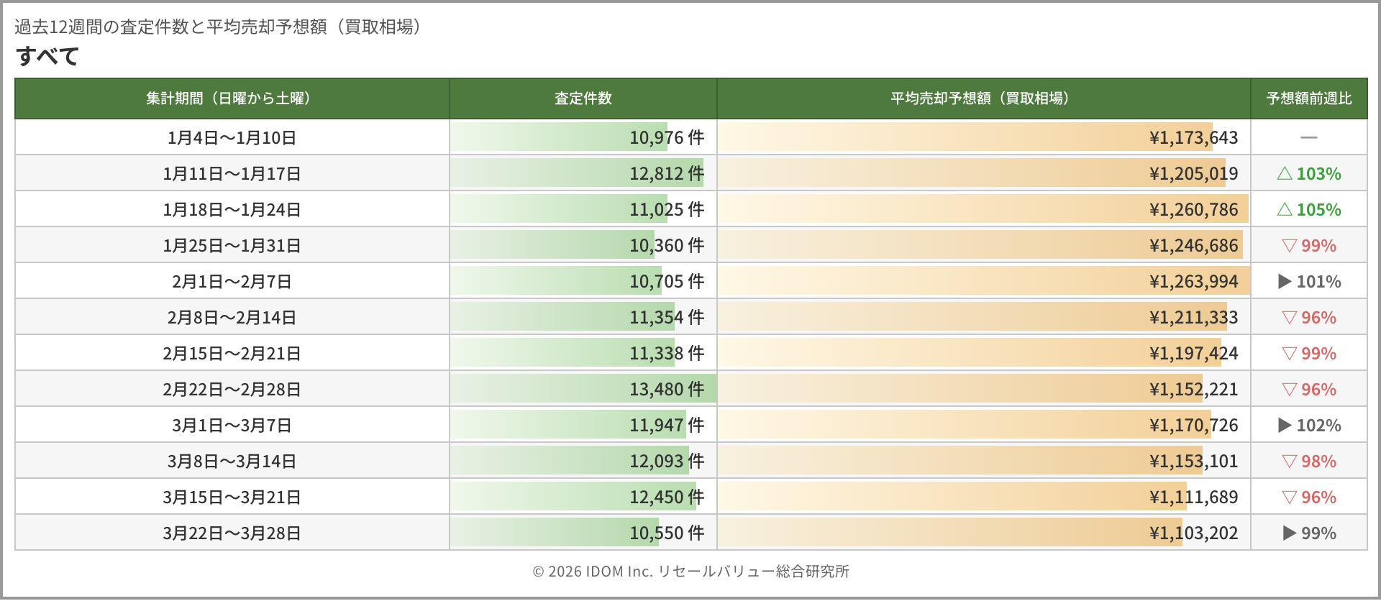
Task: Click the black right triangle beside 101%
Action: point(1285,281)
